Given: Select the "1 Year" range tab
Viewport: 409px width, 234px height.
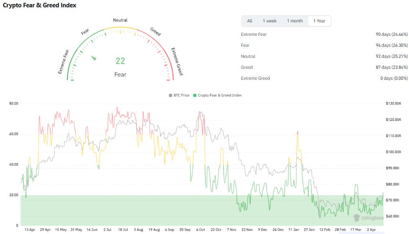Looking at the screenshot, I should pyautogui.click(x=320, y=21).
